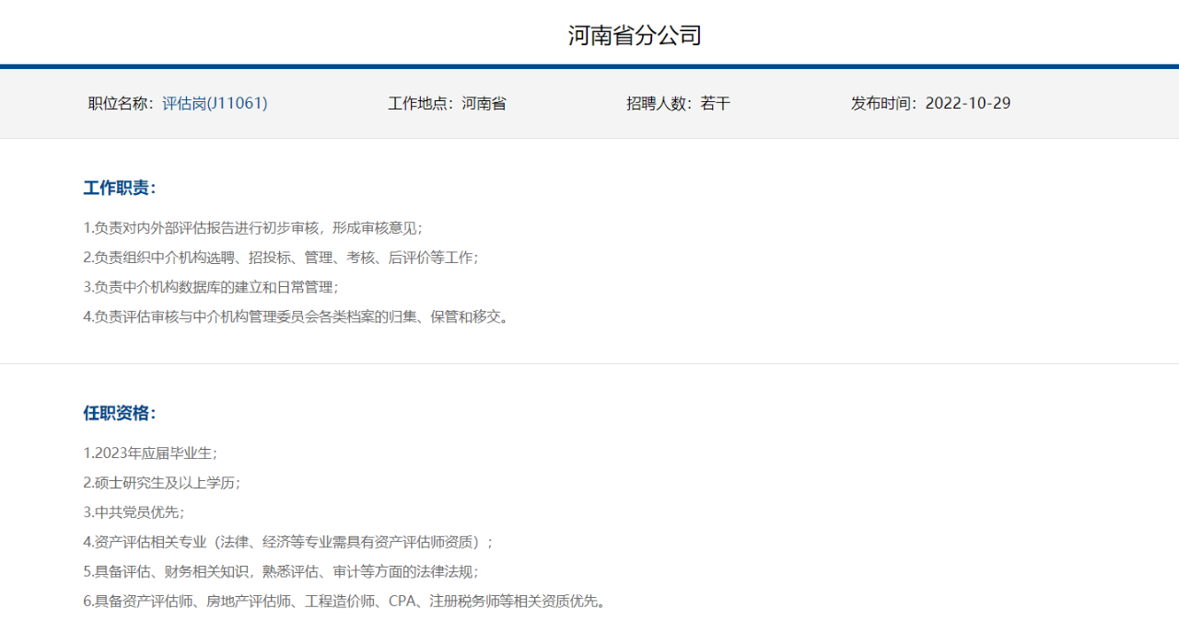Screen dimensions: 1179x643
Task: Click duty 3 about 中介机构数据库
Action: click(211, 287)
